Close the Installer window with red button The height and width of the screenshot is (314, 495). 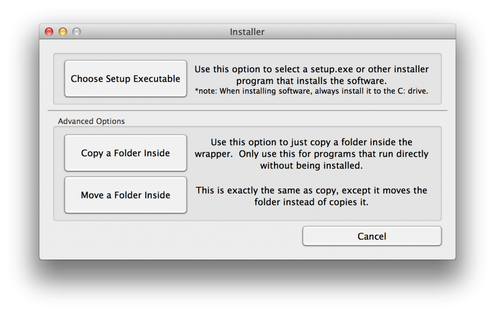click(49, 32)
